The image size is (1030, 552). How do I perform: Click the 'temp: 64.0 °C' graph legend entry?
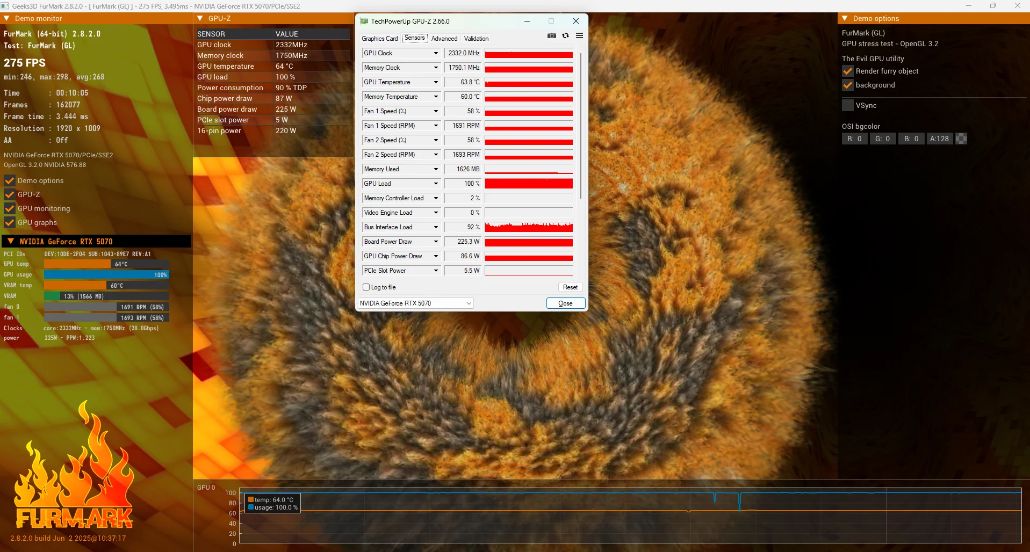[271, 500]
